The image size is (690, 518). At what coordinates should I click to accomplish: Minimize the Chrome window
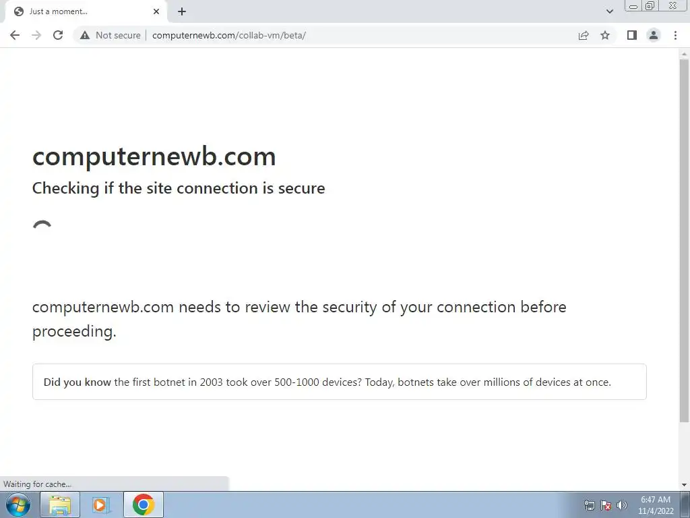click(633, 6)
